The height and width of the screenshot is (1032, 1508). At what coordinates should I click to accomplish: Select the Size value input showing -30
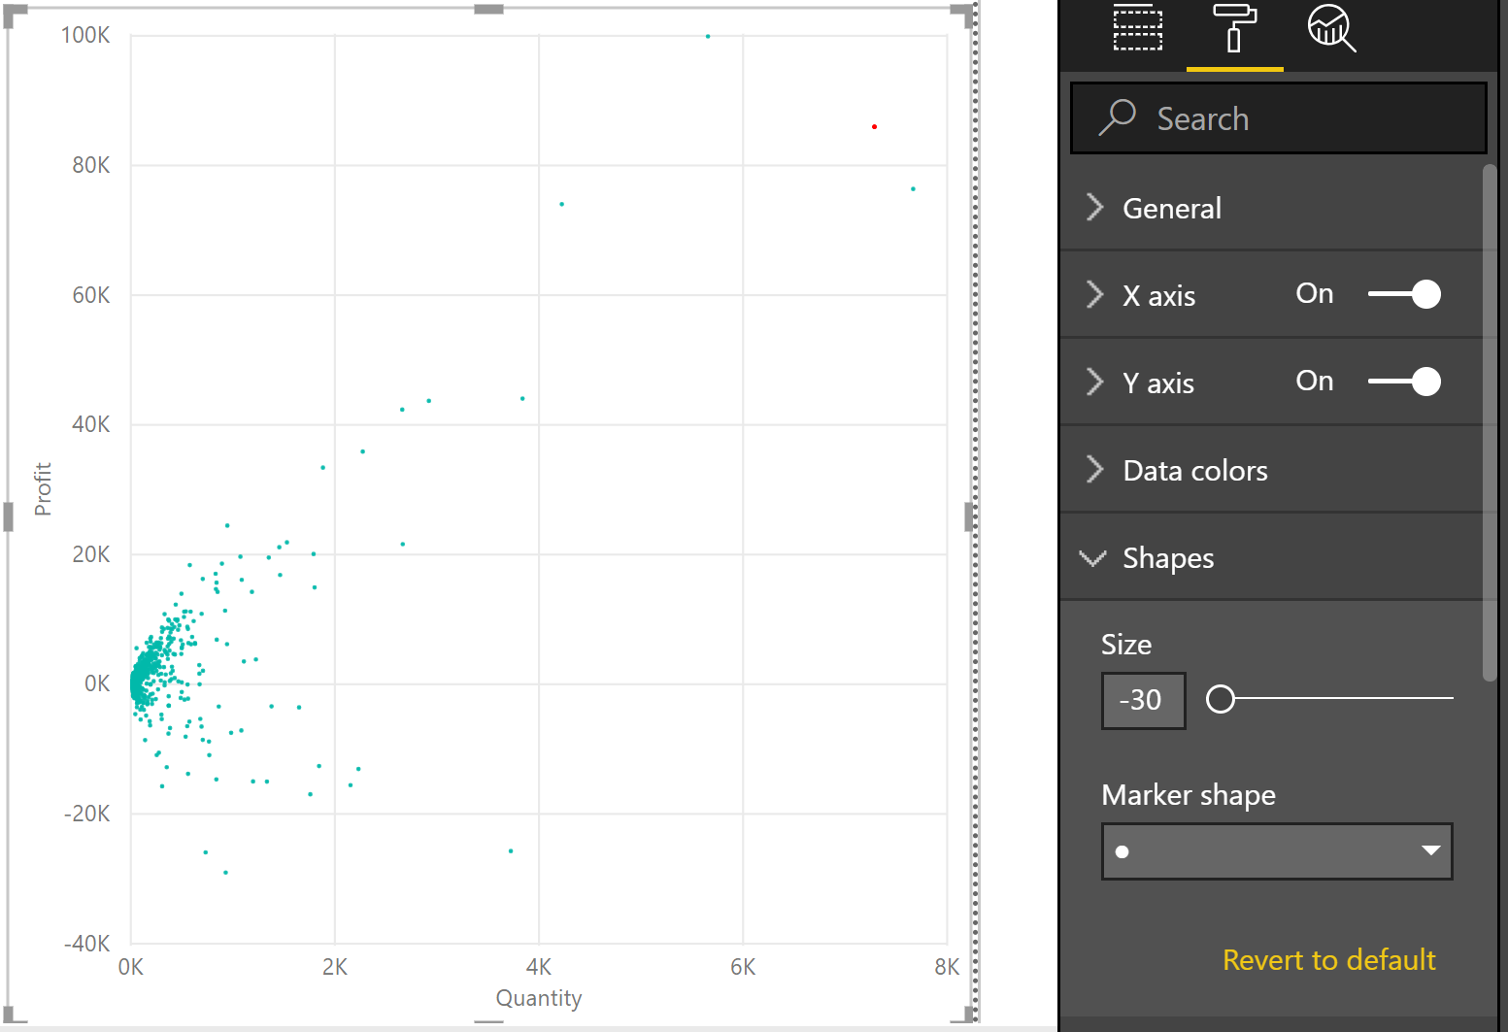coord(1143,699)
